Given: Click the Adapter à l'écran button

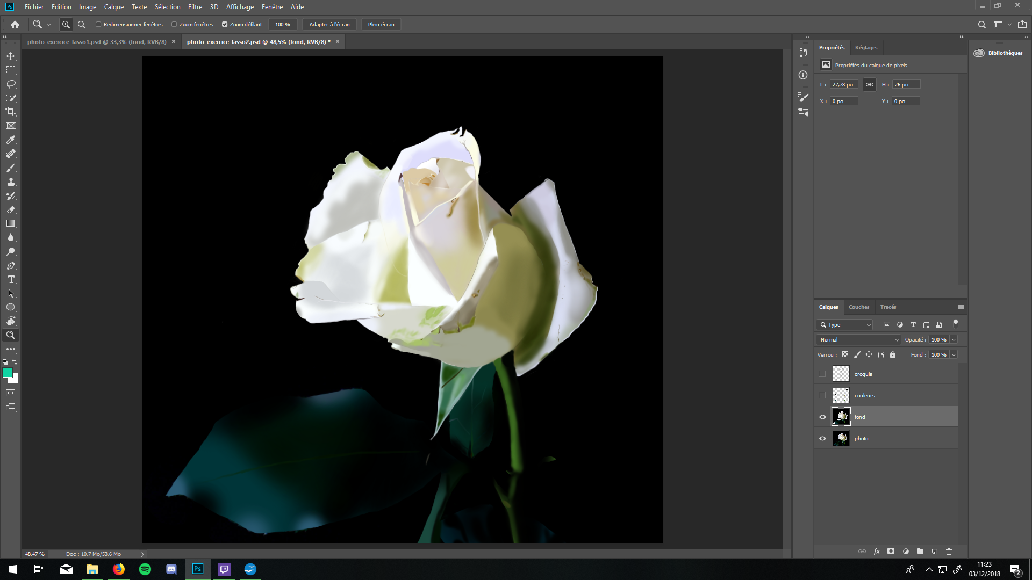Looking at the screenshot, I should [x=329, y=25].
